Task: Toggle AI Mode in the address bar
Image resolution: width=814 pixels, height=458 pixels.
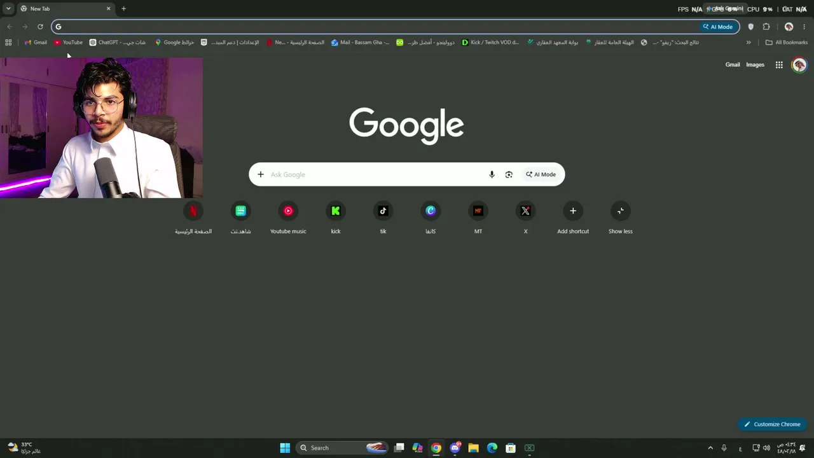Action: click(x=718, y=27)
